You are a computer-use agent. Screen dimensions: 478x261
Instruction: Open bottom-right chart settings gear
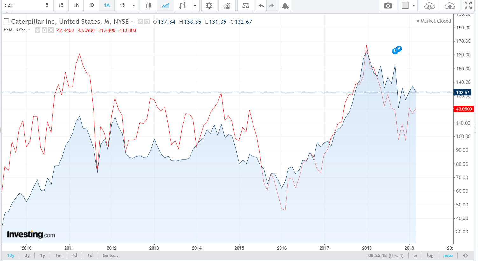[x=466, y=255]
